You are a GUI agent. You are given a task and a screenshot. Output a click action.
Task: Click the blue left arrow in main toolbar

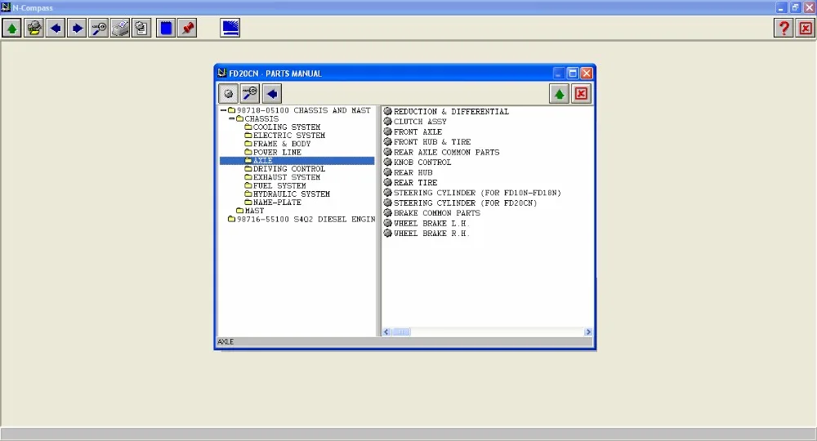click(x=56, y=28)
